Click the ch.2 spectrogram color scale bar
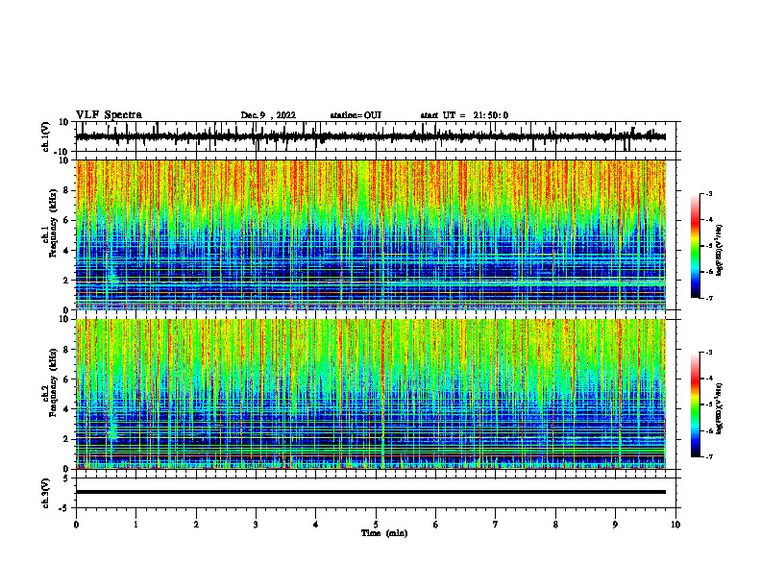Viewport: 761px width, 588px height. coord(696,404)
